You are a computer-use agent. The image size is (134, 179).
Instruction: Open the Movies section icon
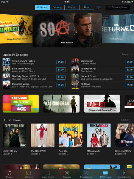pos(29,173)
